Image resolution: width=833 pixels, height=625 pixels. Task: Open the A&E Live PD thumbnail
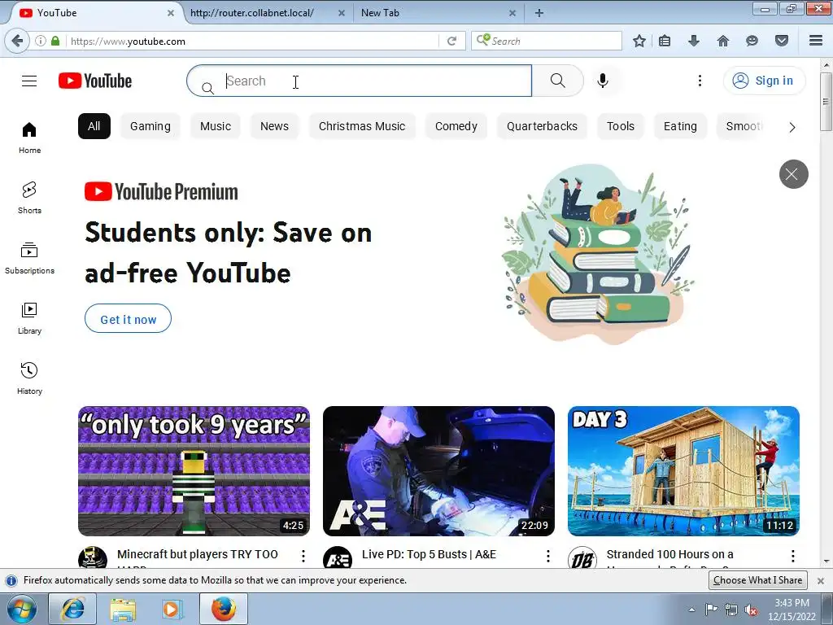click(438, 471)
